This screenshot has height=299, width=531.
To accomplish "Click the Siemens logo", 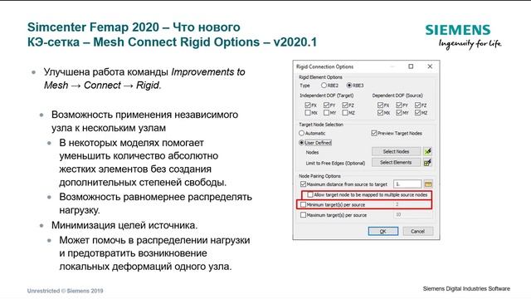I will (463, 37).
